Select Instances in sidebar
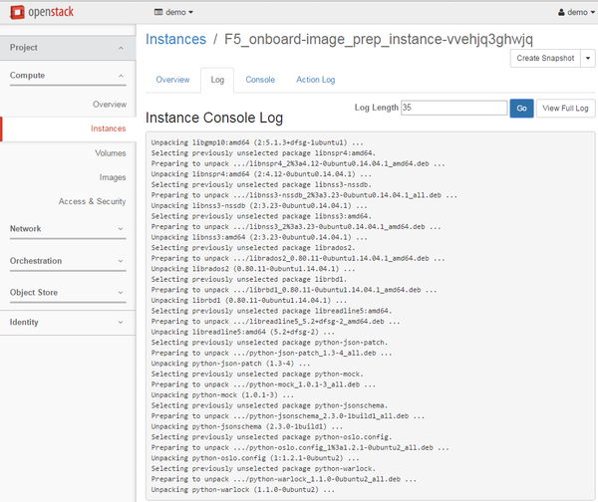 (109, 128)
